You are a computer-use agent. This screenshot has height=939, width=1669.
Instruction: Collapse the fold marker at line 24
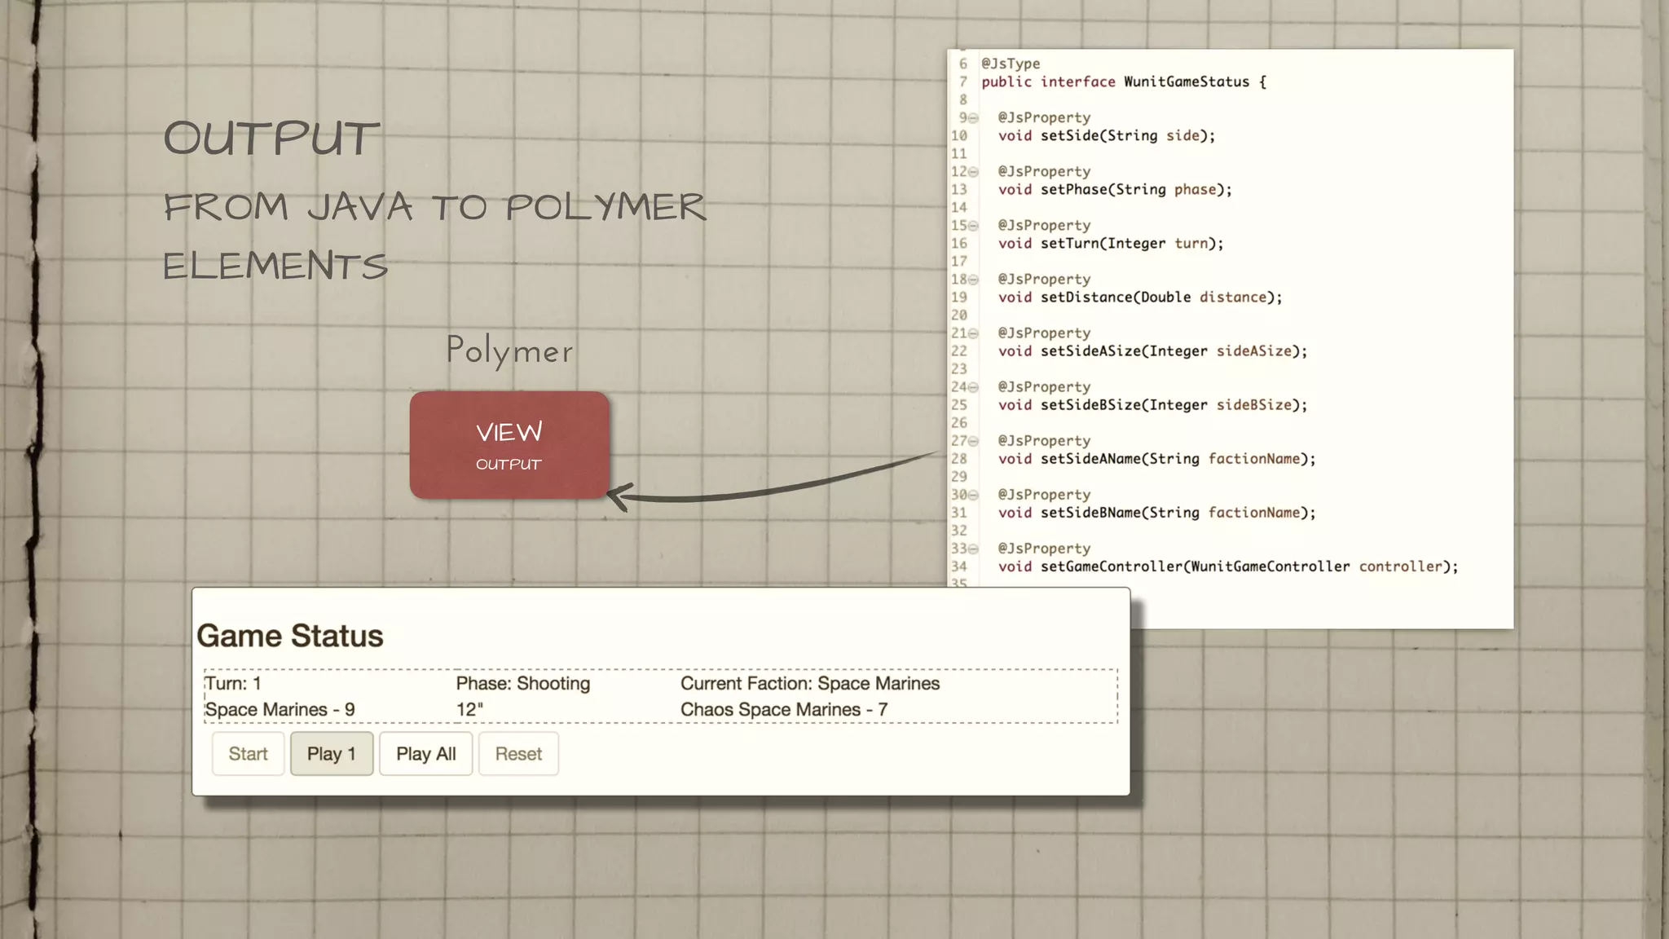coord(973,387)
